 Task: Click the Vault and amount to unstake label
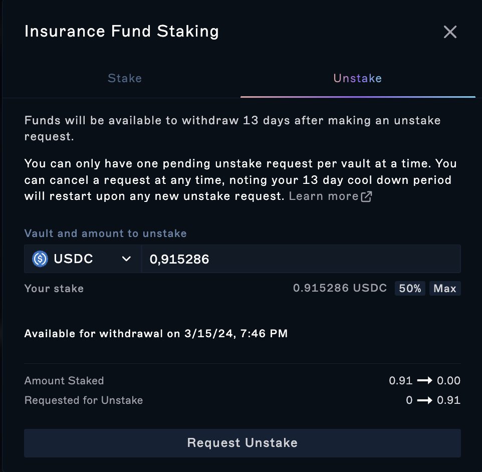tap(105, 233)
